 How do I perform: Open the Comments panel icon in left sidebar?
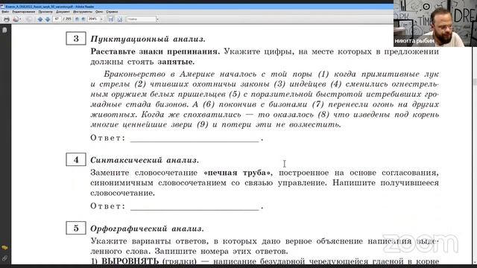(4, 248)
